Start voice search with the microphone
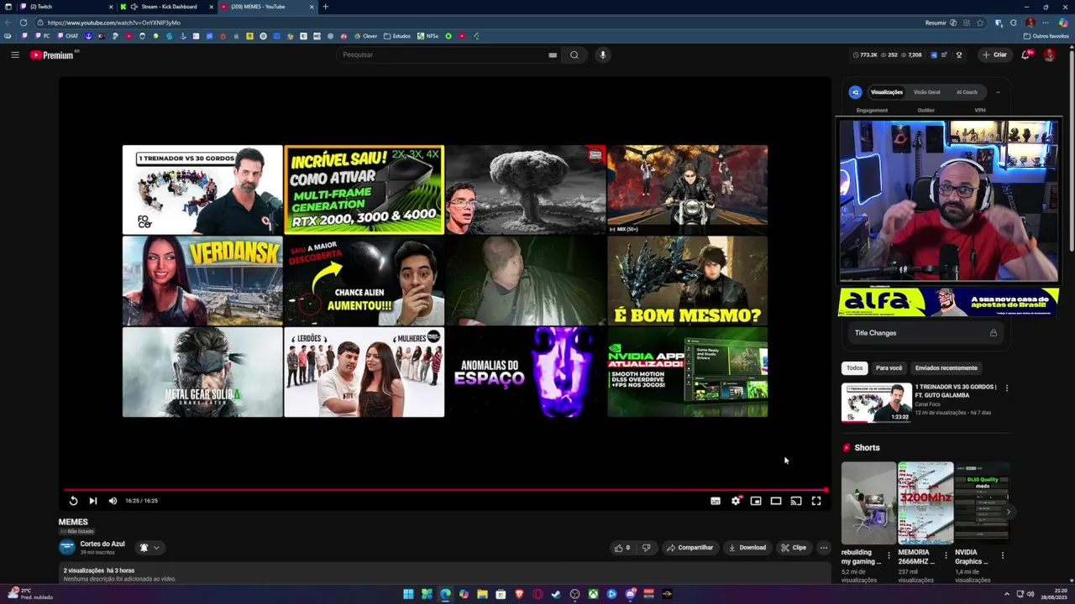Viewport: 1075px width, 604px height. (x=602, y=55)
